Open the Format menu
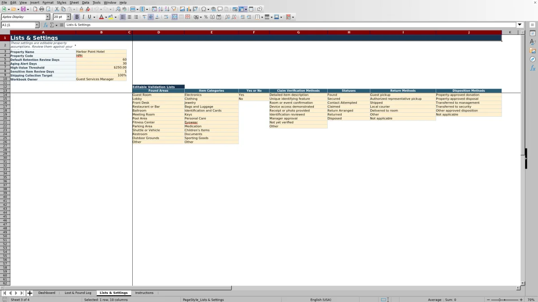Screen dimensions: 538x302 pos(48,3)
